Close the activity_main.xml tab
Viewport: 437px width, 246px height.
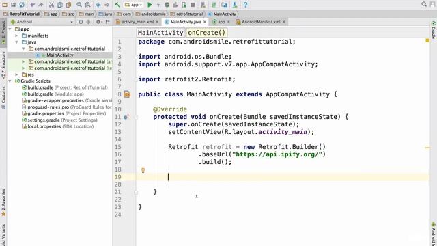157,22
